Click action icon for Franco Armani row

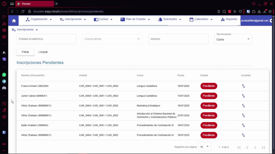click(243, 86)
